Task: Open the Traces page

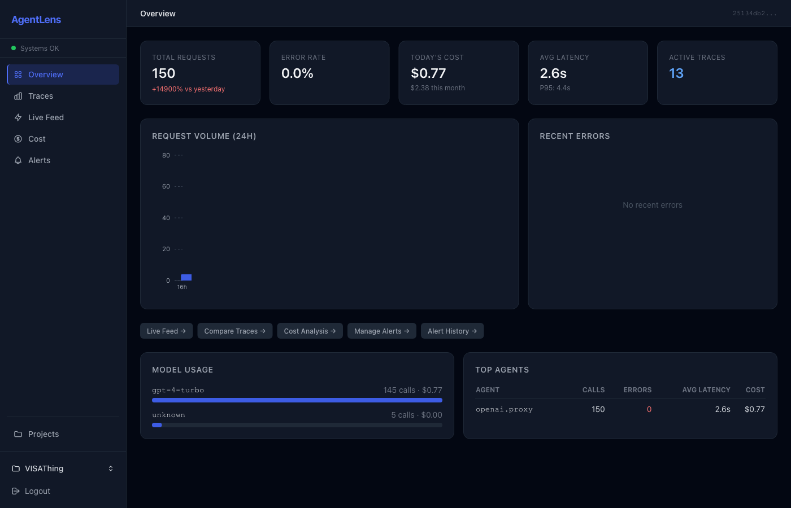Action: [63, 96]
